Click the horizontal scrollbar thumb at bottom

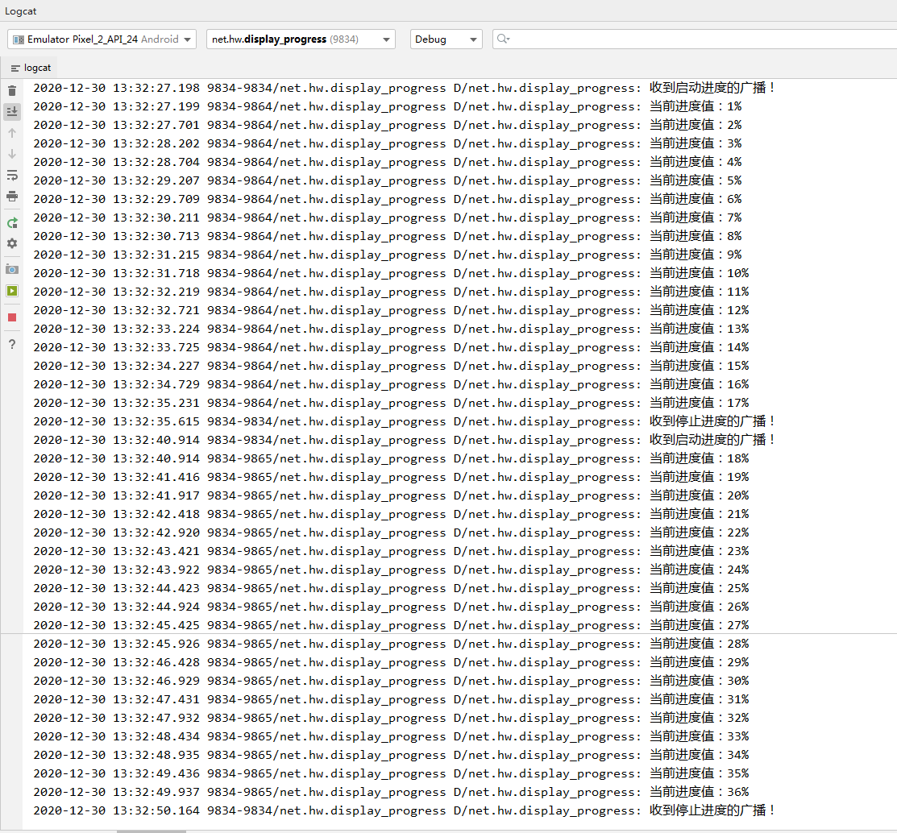152,831
